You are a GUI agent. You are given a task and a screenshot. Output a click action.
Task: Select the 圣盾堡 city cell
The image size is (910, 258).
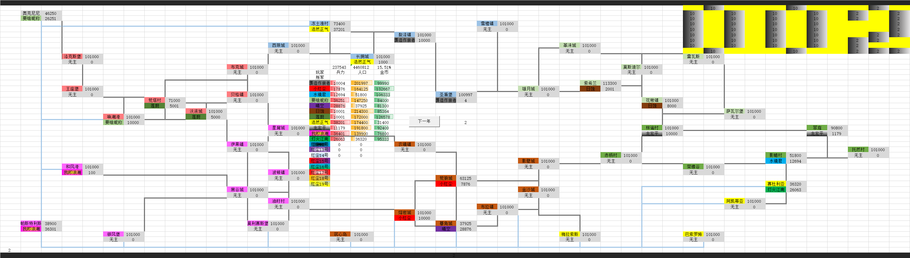click(x=446, y=95)
